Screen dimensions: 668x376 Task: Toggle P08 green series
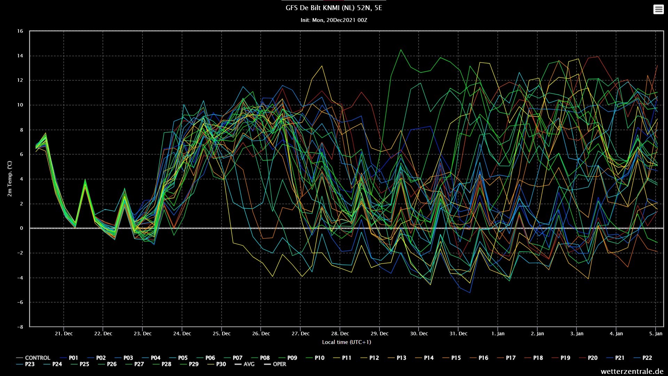(x=261, y=358)
